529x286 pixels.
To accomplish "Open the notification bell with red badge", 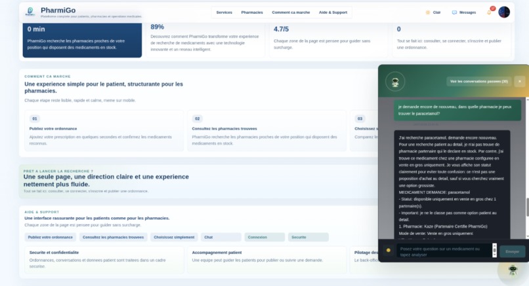I will pos(489,12).
